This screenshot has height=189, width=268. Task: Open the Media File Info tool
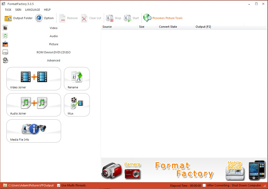pyautogui.click(x=34, y=131)
